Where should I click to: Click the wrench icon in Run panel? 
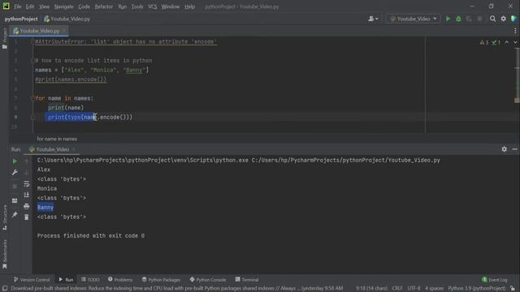point(15,173)
